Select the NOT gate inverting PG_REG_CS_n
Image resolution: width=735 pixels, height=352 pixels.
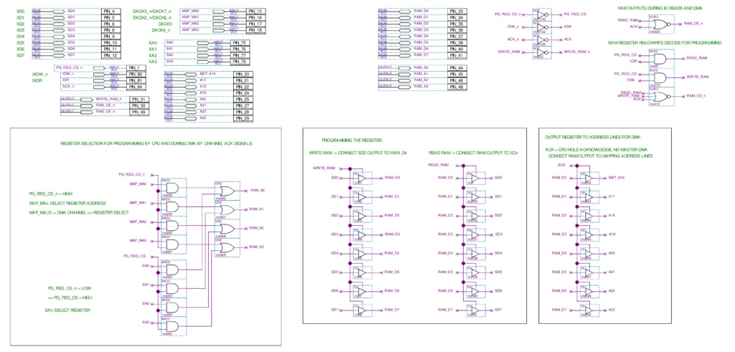click(540, 14)
